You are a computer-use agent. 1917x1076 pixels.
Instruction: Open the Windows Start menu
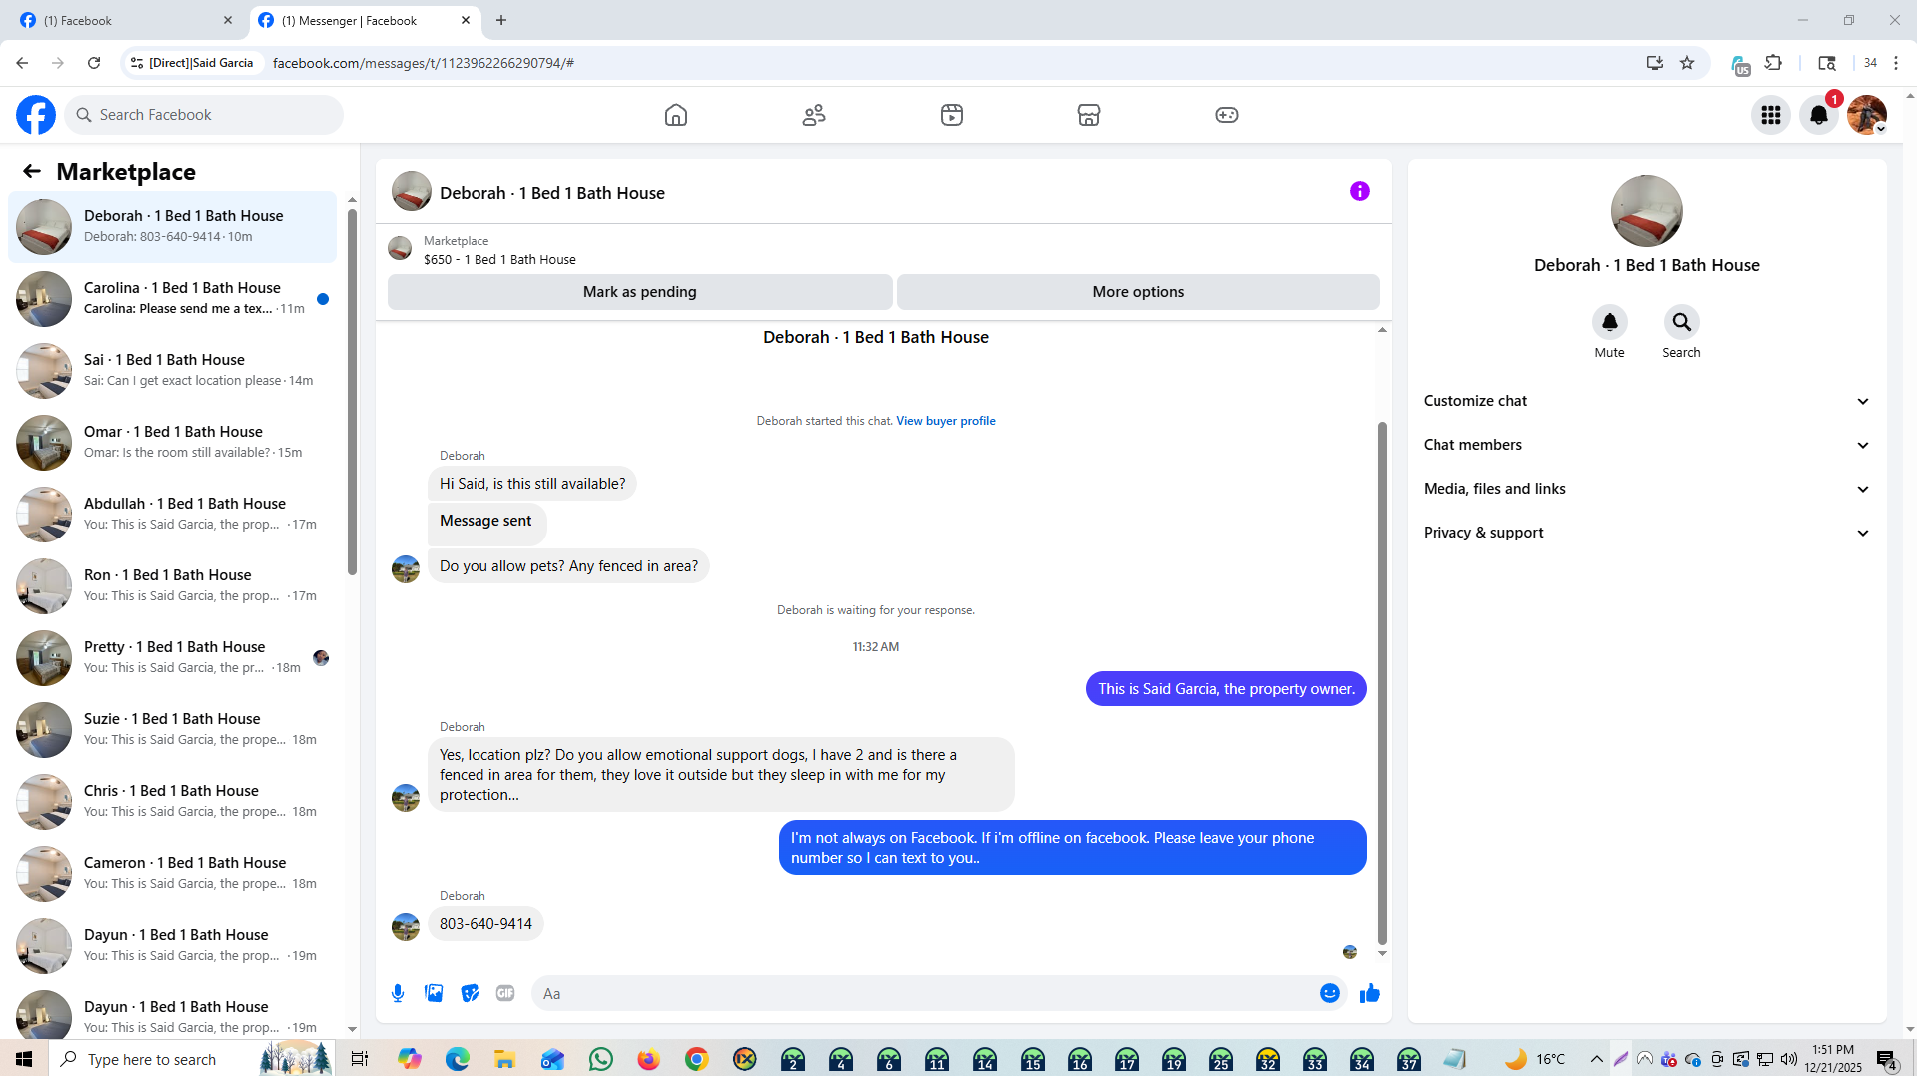pyautogui.click(x=24, y=1059)
